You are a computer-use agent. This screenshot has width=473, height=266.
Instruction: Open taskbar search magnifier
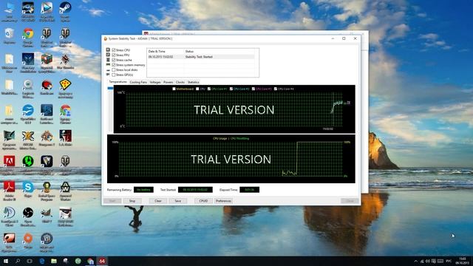point(18,261)
